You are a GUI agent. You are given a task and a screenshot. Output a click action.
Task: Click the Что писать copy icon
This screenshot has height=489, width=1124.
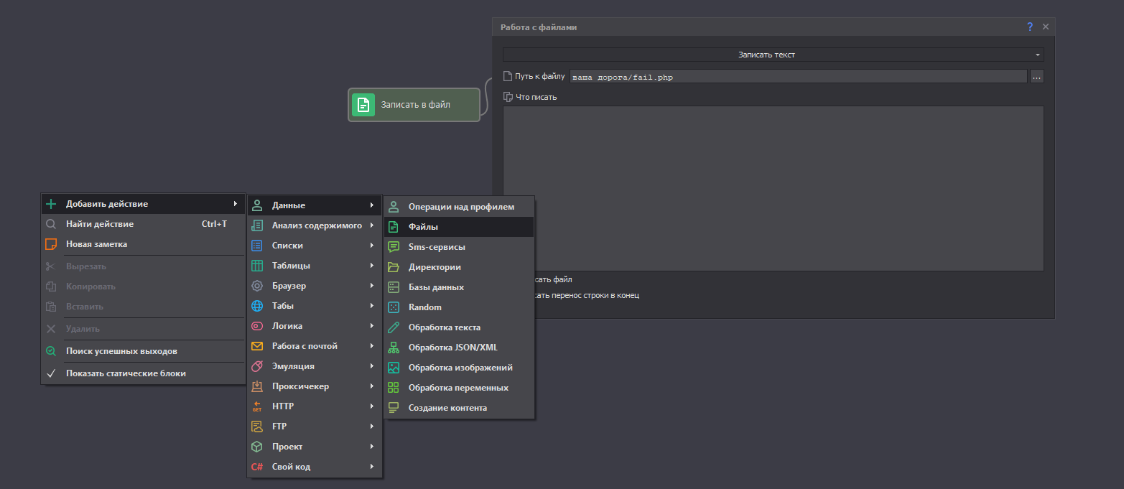508,97
